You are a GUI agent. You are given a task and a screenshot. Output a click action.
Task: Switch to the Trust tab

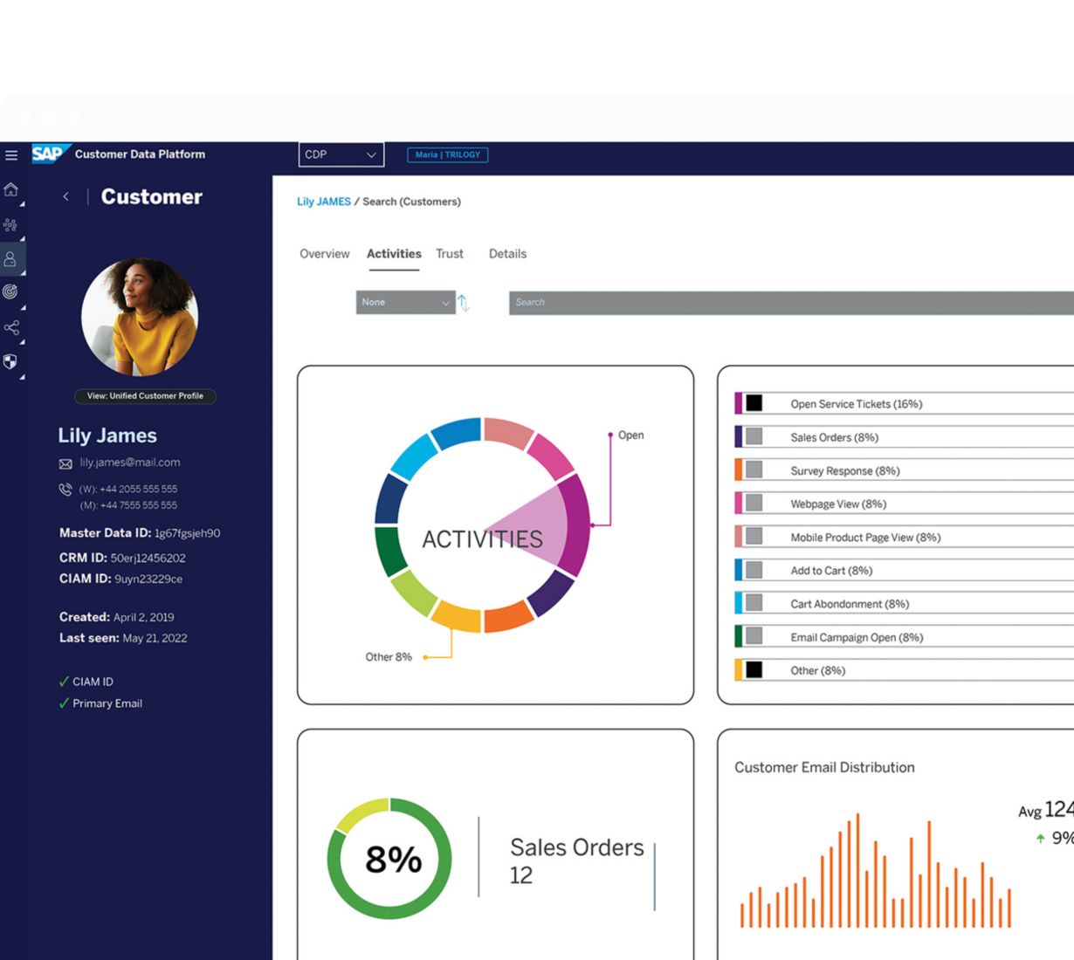point(450,254)
